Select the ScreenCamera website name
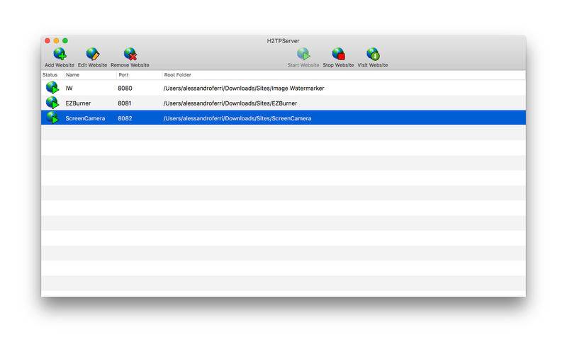Image resolution: width=567 pixels, height=354 pixels. pos(85,118)
